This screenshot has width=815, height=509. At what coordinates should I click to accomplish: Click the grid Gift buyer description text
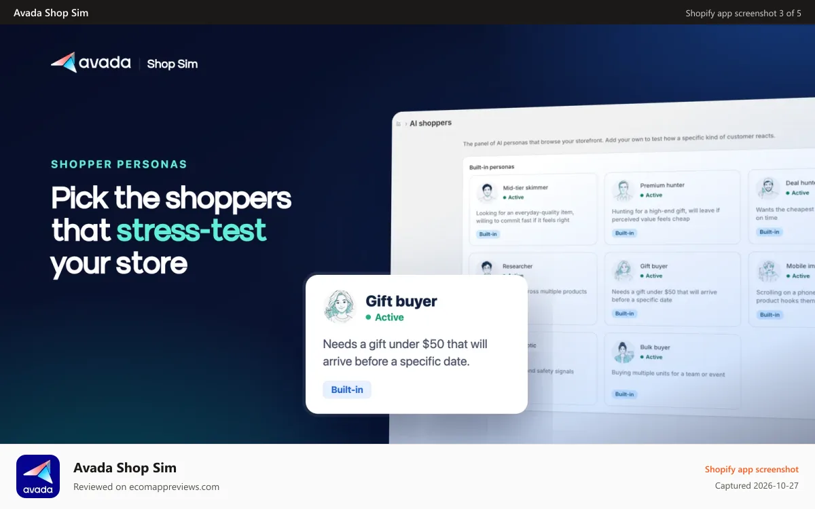click(664, 296)
